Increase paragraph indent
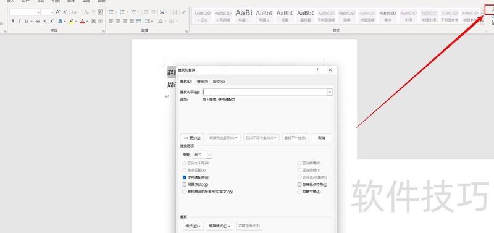This screenshot has height=233, width=494. [153, 12]
